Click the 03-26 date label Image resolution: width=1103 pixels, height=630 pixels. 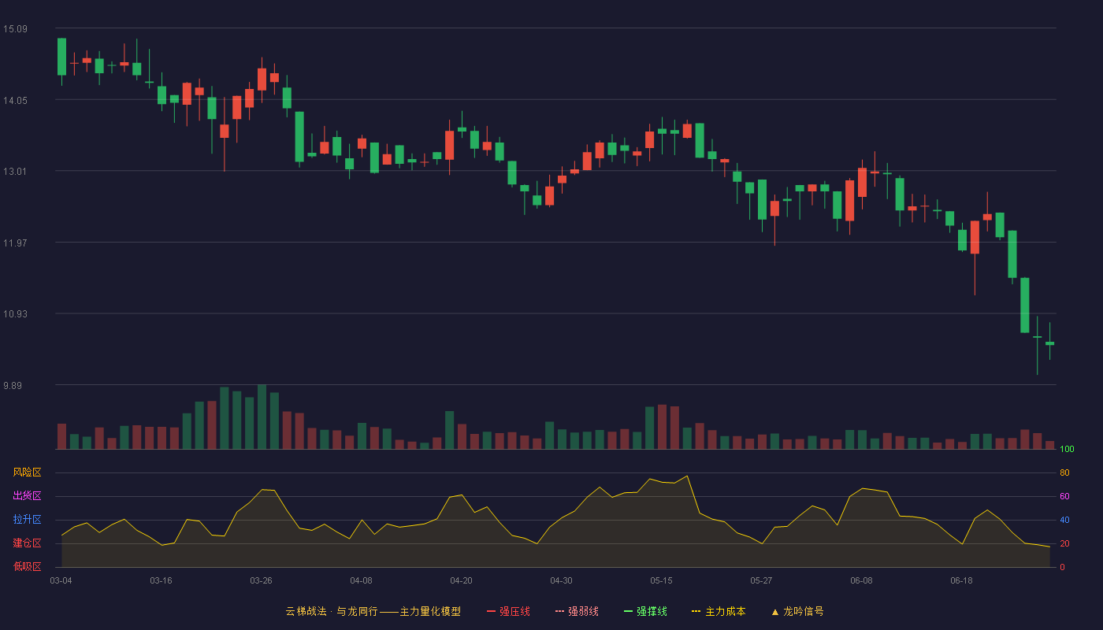click(261, 580)
